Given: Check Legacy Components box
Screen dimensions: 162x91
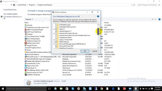Looking at the screenshot, I should pos(56,40).
